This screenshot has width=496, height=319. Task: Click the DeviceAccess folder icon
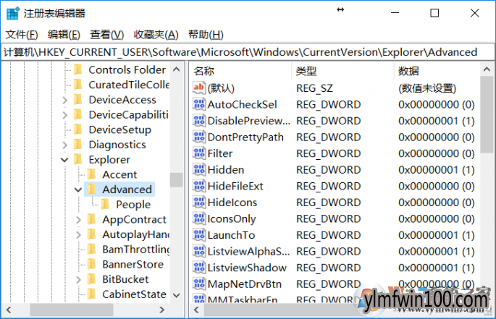coord(78,100)
